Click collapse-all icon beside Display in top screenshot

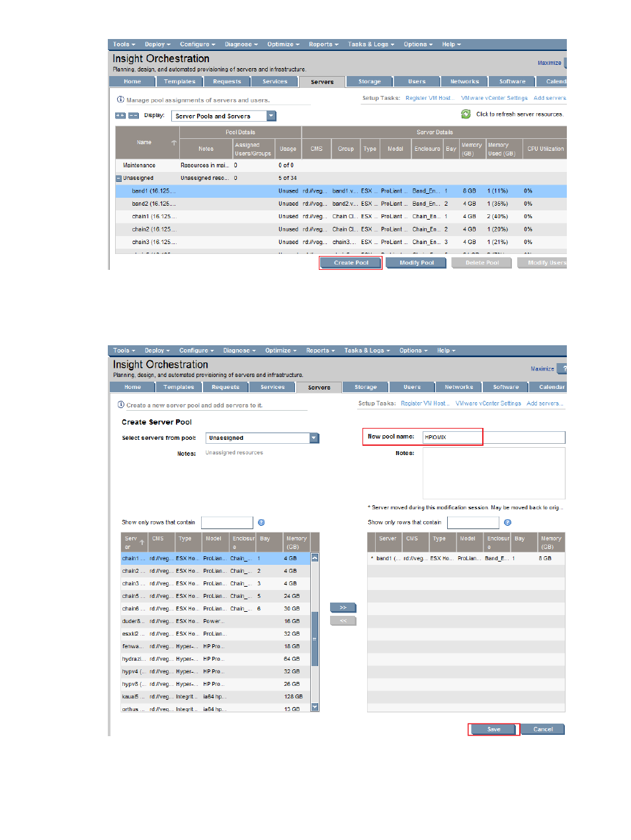[x=134, y=116]
